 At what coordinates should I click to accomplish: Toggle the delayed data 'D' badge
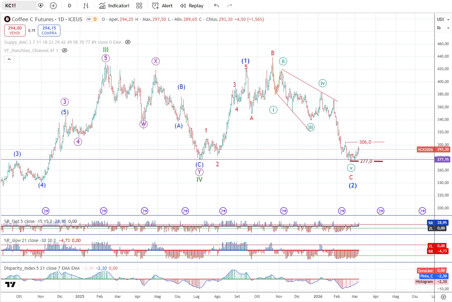pyautogui.click(x=94, y=19)
